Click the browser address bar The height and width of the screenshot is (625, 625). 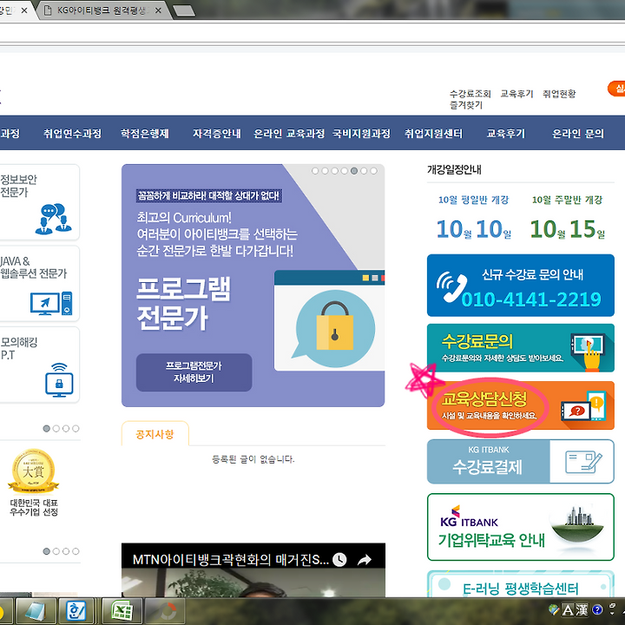[x=312, y=34]
